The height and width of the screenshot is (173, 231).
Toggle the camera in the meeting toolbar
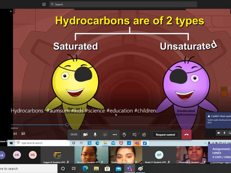86,134
